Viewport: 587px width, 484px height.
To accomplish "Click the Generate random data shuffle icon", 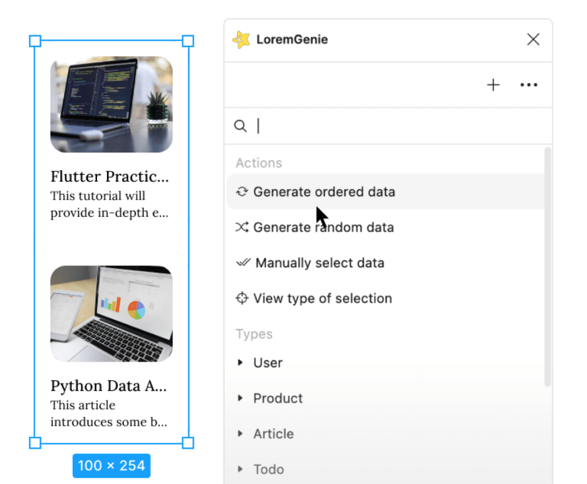I will tap(242, 227).
